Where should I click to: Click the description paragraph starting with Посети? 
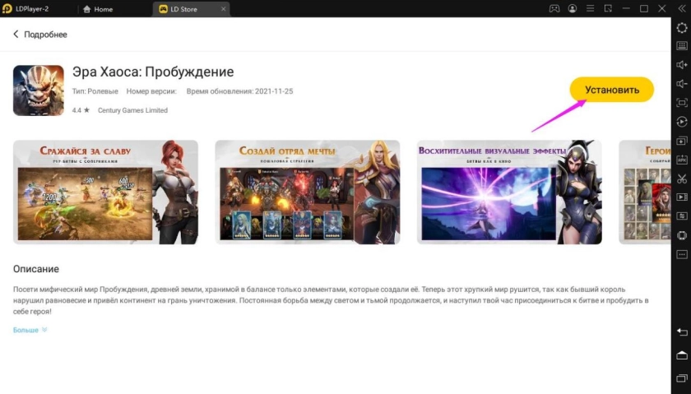[331, 300]
